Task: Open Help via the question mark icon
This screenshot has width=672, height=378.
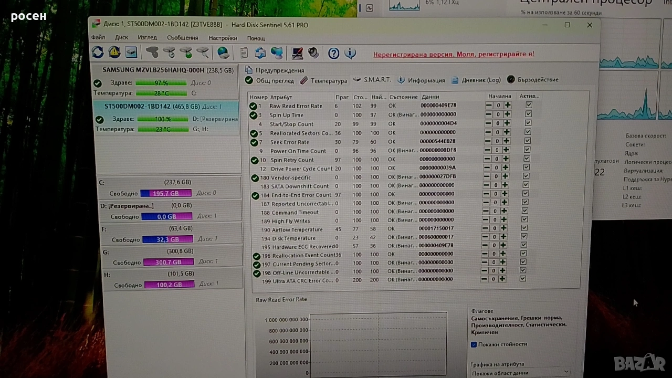Action: [x=333, y=53]
